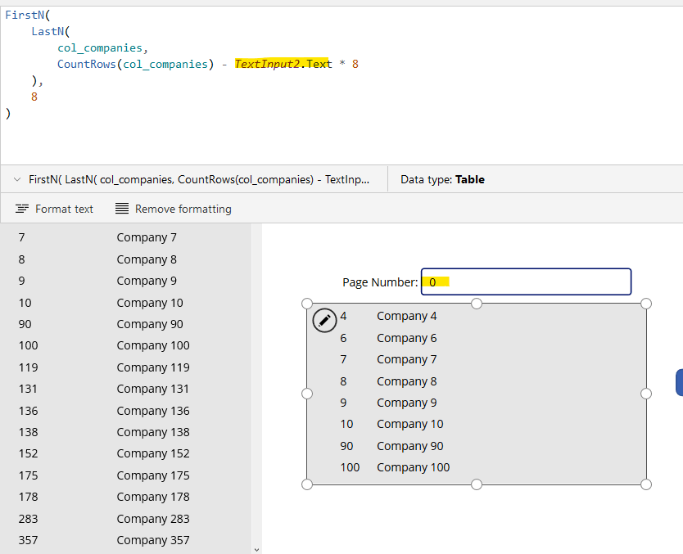Click the gallery's middle-left resize handle
Viewport: 683px width, 554px height.
(x=307, y=394)
